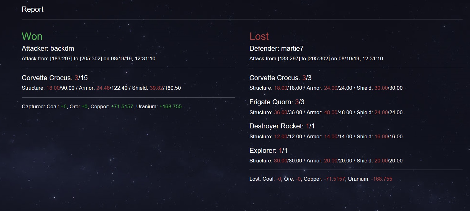Image resolution: width=470 pixels, height=211 pixels.
Task: Select defender's Corvette Crocus 3/3 entry
Action: [x=281, y=78]
